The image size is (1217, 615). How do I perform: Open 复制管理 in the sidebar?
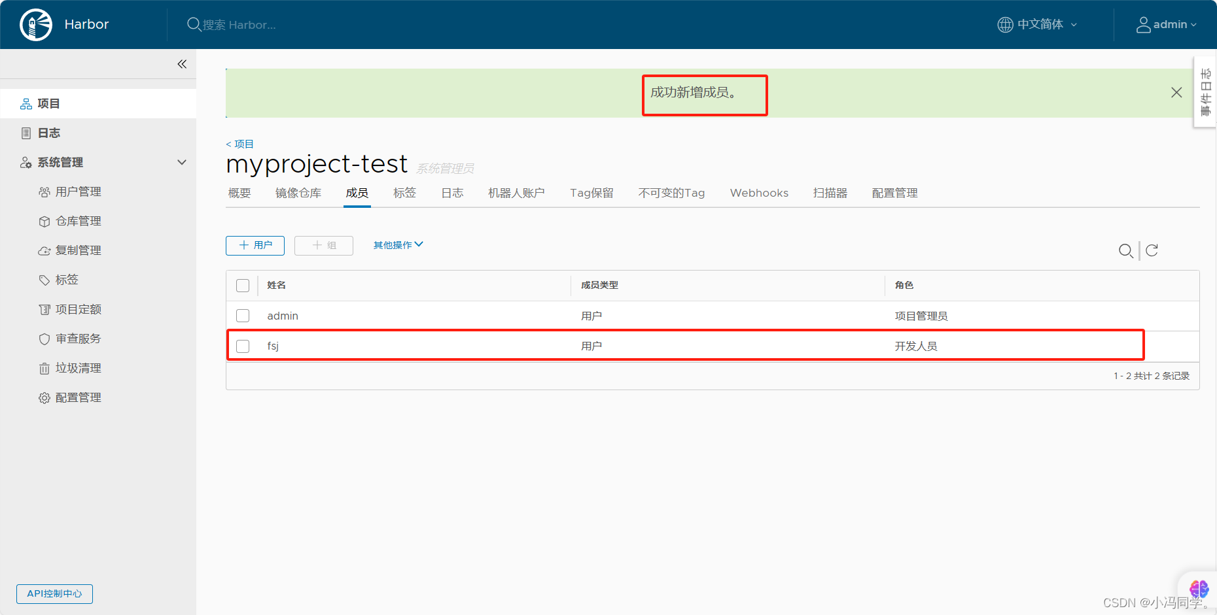(x=79, y=251)
